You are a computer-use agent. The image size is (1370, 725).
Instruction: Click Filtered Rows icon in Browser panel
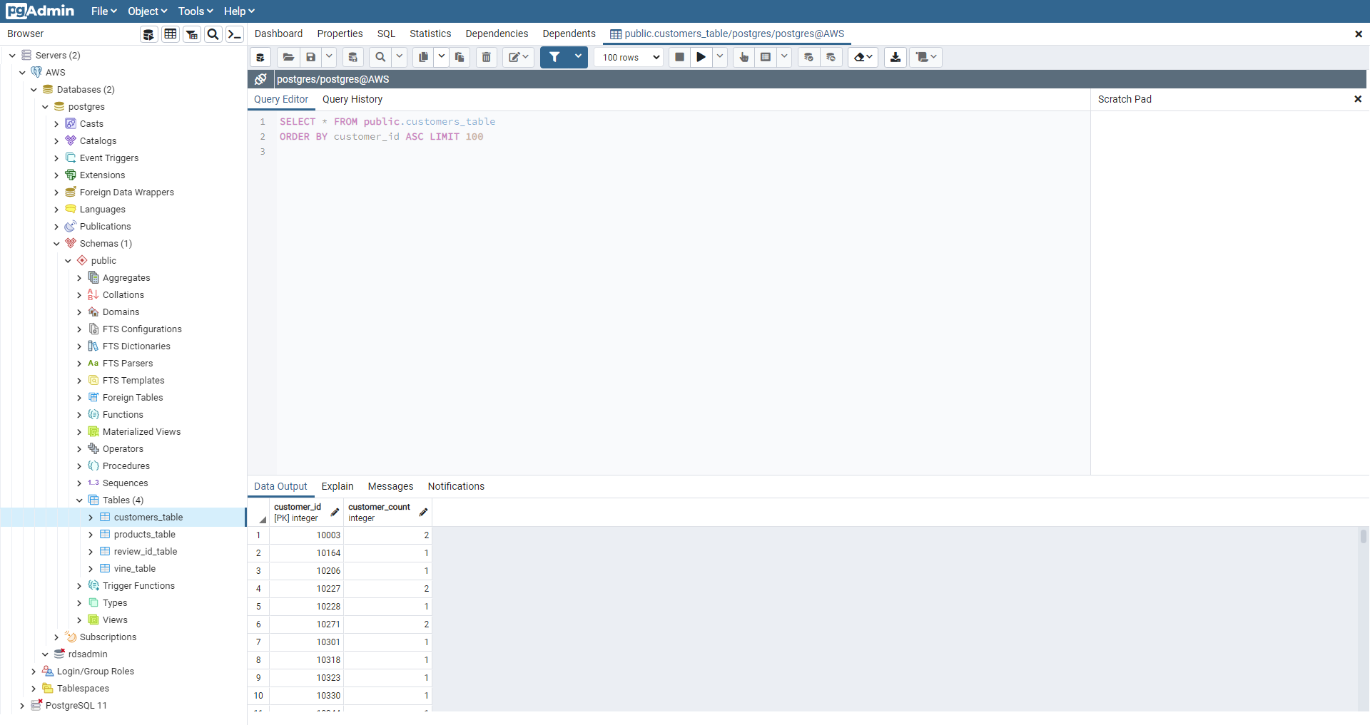[192, 34]
